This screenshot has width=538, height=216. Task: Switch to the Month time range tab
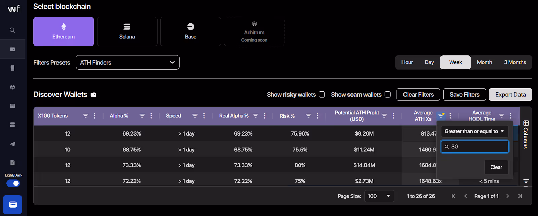[484, 62]
